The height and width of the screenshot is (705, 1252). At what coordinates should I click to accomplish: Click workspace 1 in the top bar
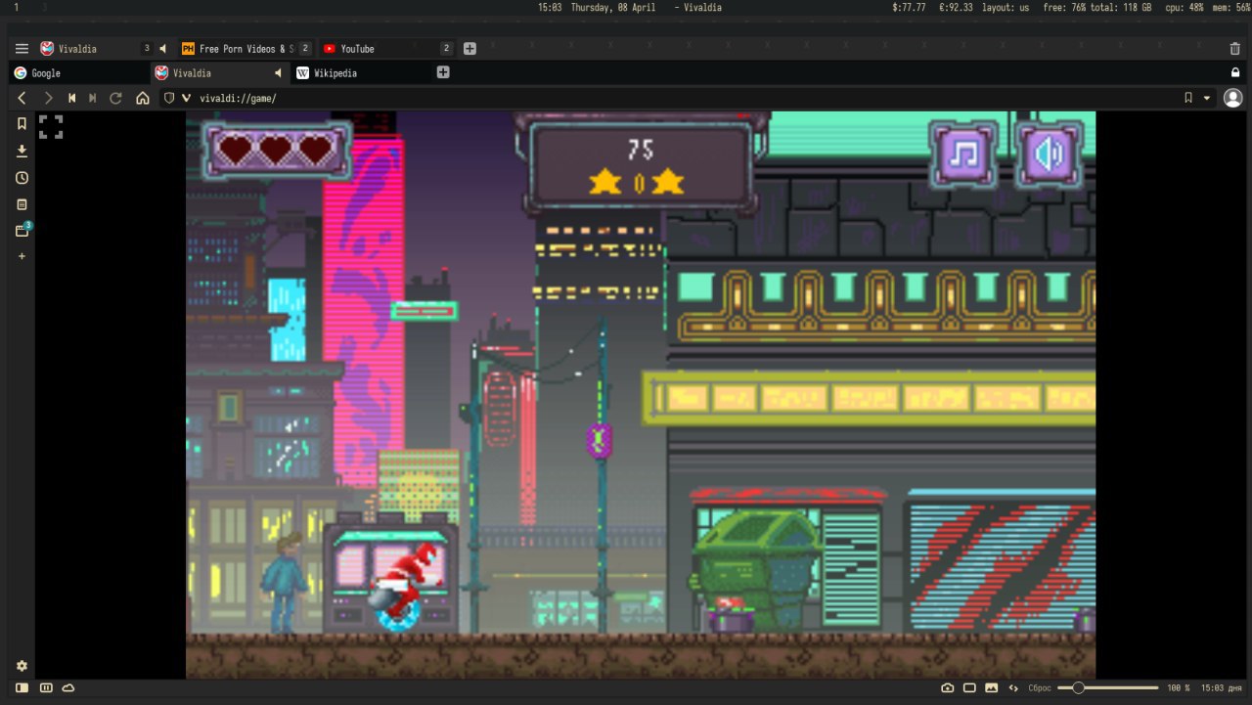tap(16, 7)
